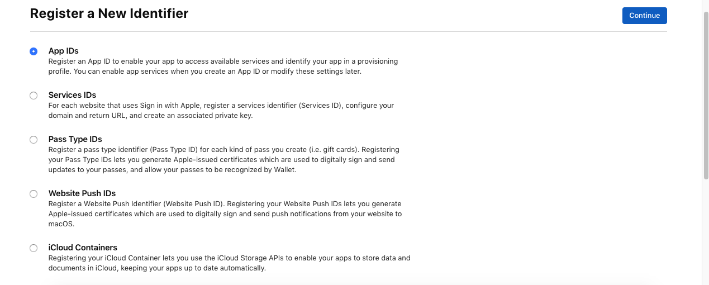Viewport: 709px width, 285px height.
Task: Click the scrollbar track below the thumb
Action: (706, 232)
